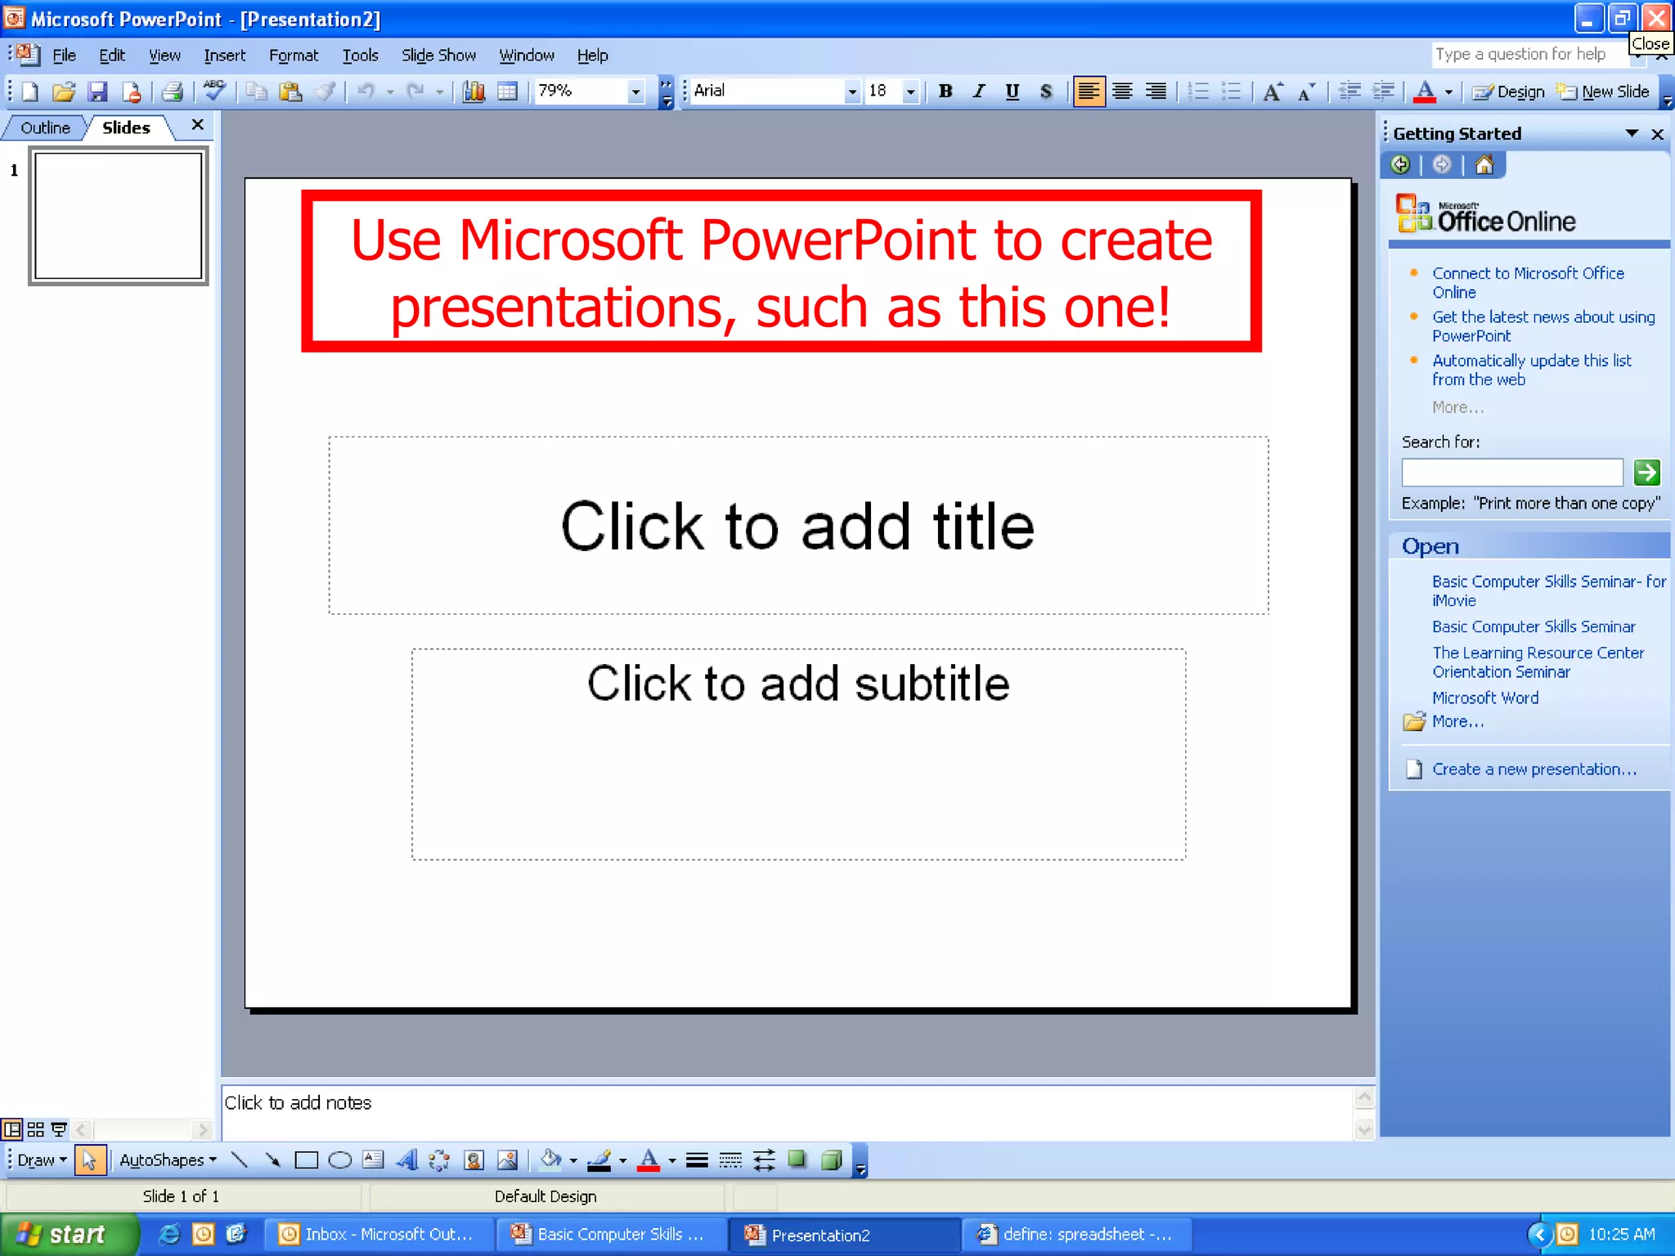Viewport: 1675px width, 1256px height.
Task: Toggle Center alignment
Action: tap(1122, 92)
